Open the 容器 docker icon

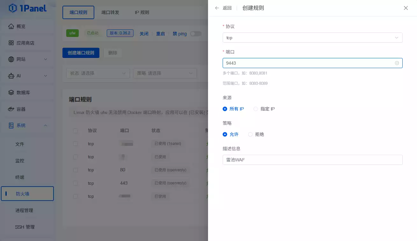11,109
